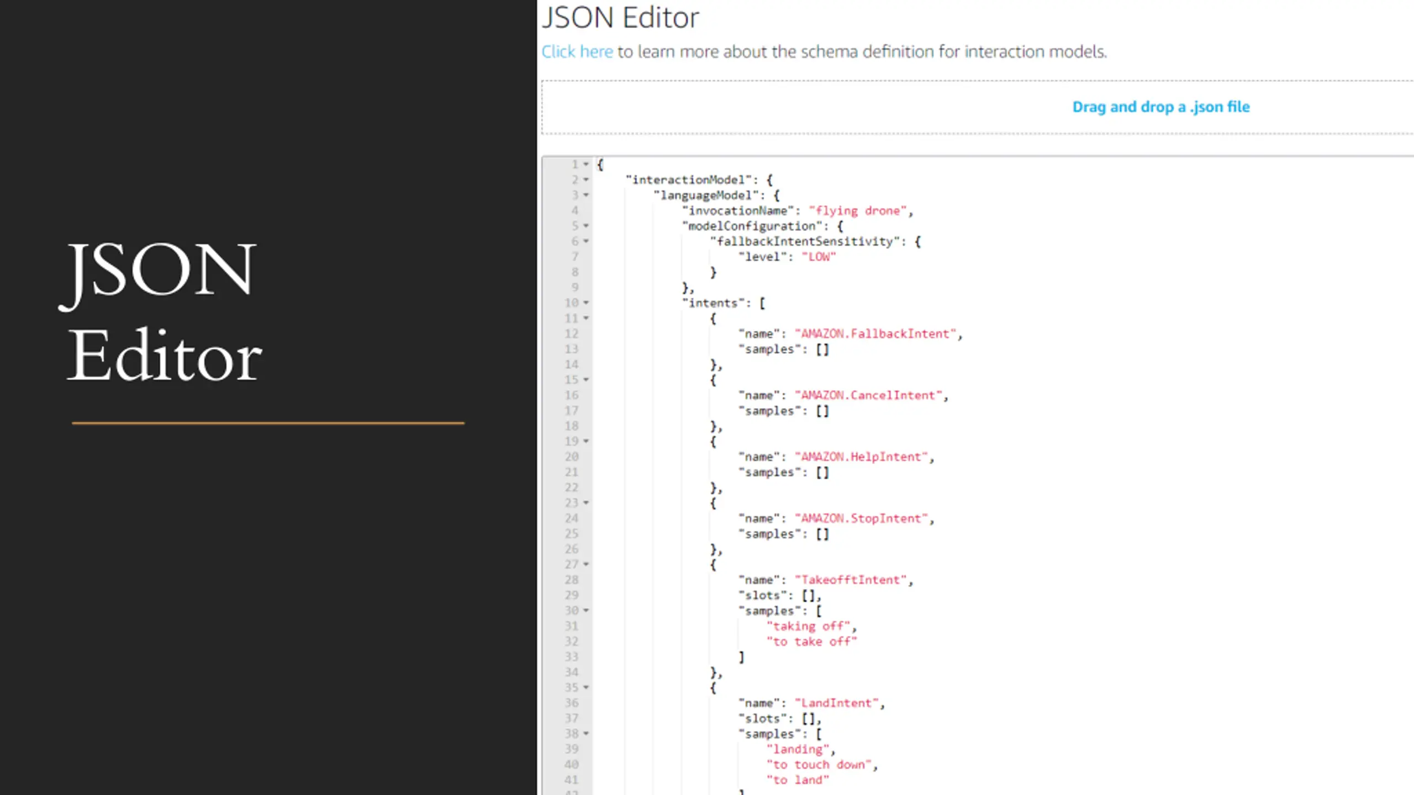Click the "AMAZON.CancelIntent" name string

pos(868,395)
